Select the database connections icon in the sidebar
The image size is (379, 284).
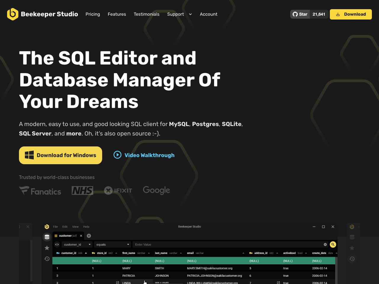point(47,237)
